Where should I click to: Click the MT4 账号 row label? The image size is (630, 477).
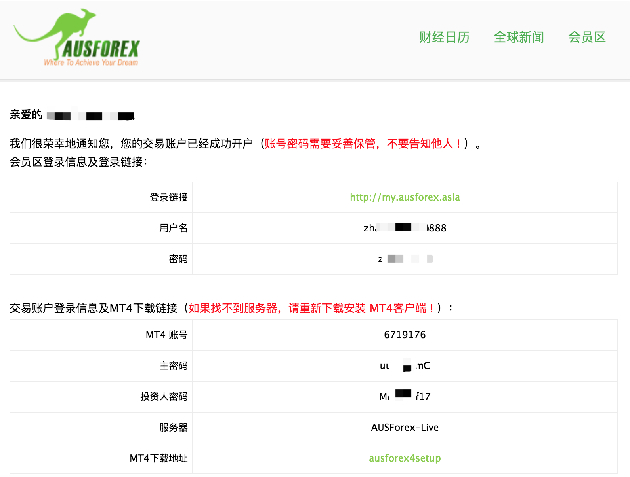coord(166,335)
